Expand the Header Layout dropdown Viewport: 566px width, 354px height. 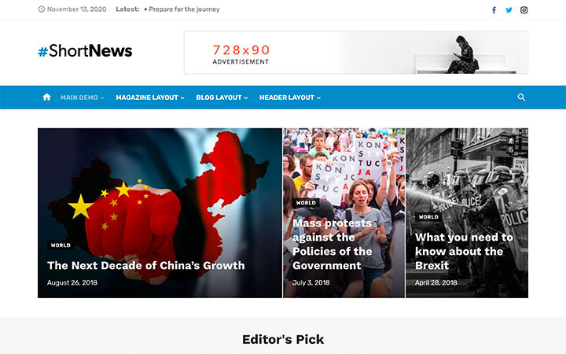pos(290,98)
